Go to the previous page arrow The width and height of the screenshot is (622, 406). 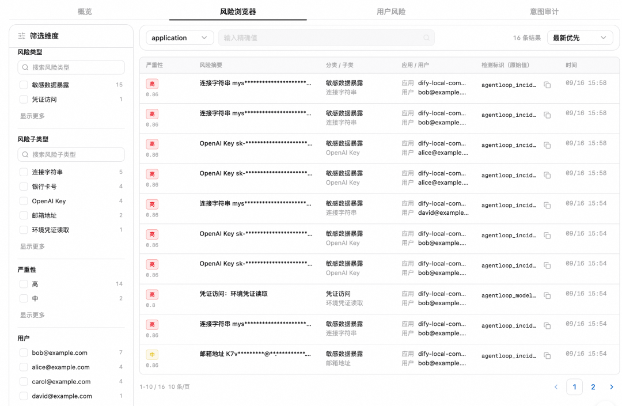pyautogui.click(x=556, y=387)
